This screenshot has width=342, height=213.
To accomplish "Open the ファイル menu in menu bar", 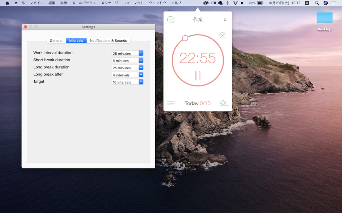I will pyautogui.click(x=36, y=3).
